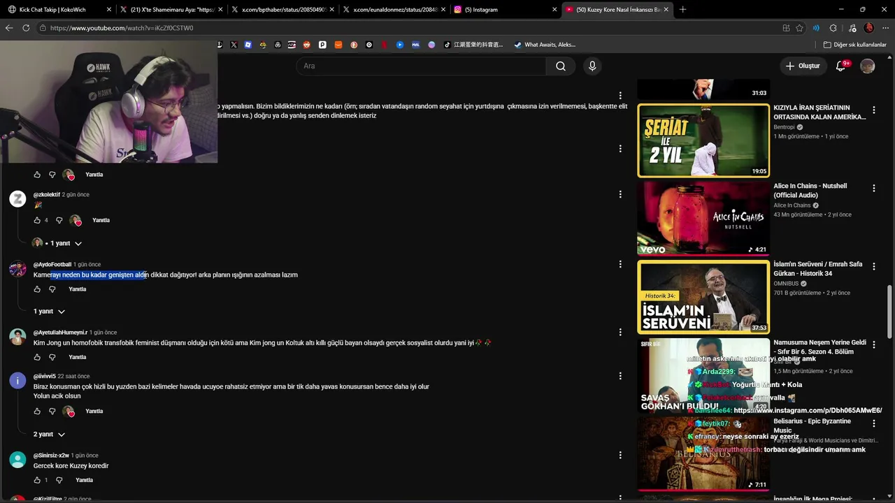Screen dimensions: 895x503
Task: Reply to @zkolektif with Yanıtla
Action: (x=101, y=220)
